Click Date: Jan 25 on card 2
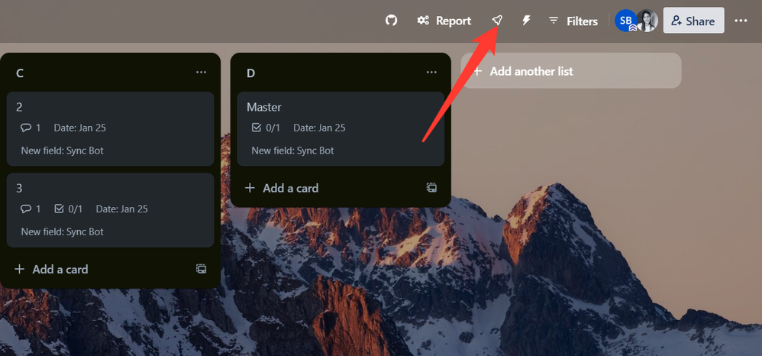The height and width of the screenshot is (356, 762). click(x=79, y=128)
